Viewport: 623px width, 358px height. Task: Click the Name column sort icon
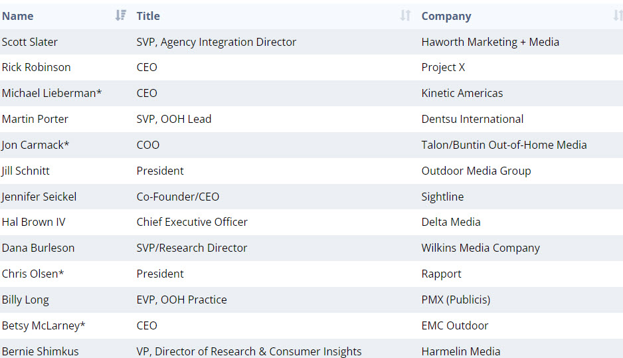[x=120, y=15]
